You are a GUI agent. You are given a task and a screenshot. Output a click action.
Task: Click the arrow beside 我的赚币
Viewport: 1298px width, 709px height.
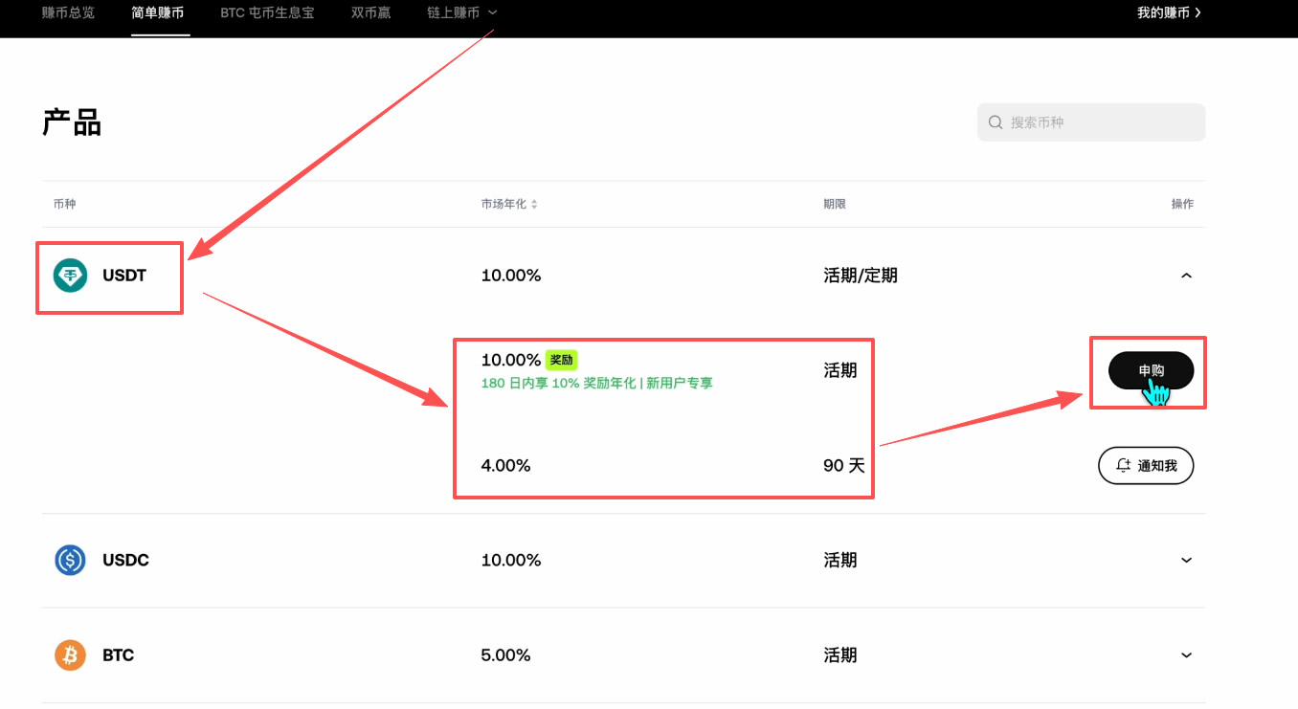(x=1198, y=12)
